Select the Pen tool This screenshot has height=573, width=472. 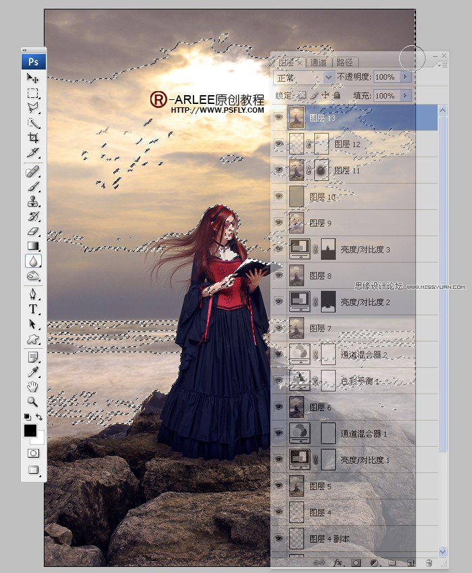tap(33, 294)
